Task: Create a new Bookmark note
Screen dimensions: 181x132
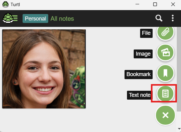Action: pyautogui.click(x=165, y=73)
